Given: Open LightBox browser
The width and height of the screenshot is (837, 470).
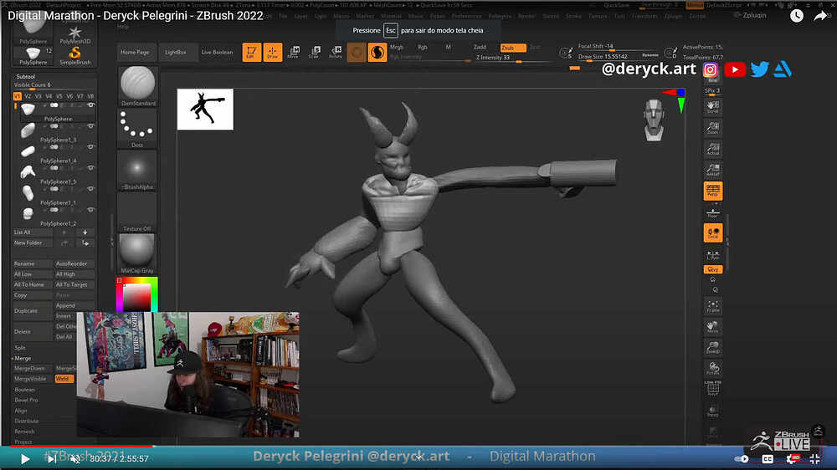Looking at the screenshot, I should [x=176, y=53].
